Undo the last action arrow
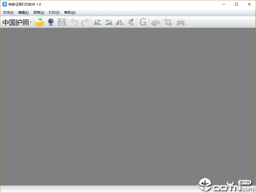Screen dimensions: 256x193 (74, 22)
